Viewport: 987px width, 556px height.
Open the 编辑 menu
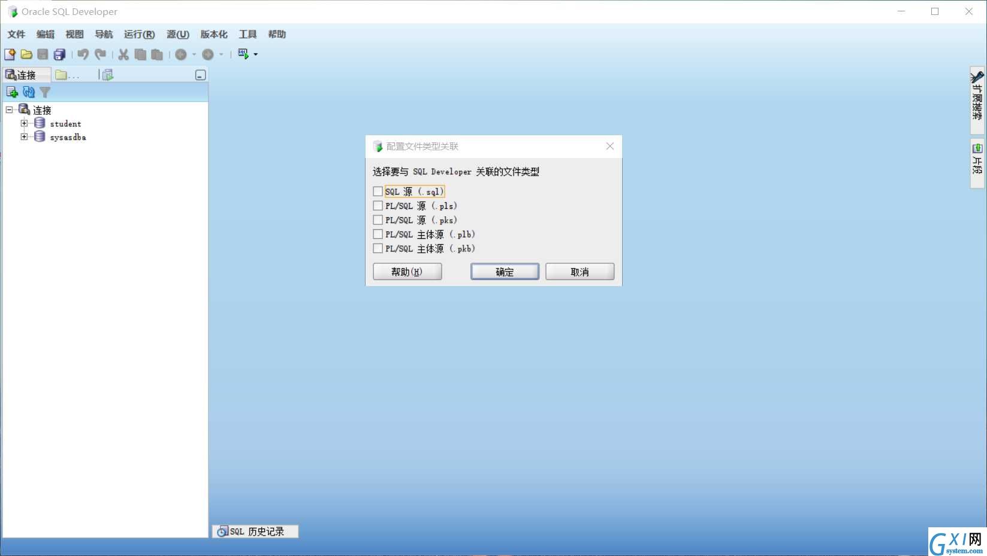pos(46,34)
